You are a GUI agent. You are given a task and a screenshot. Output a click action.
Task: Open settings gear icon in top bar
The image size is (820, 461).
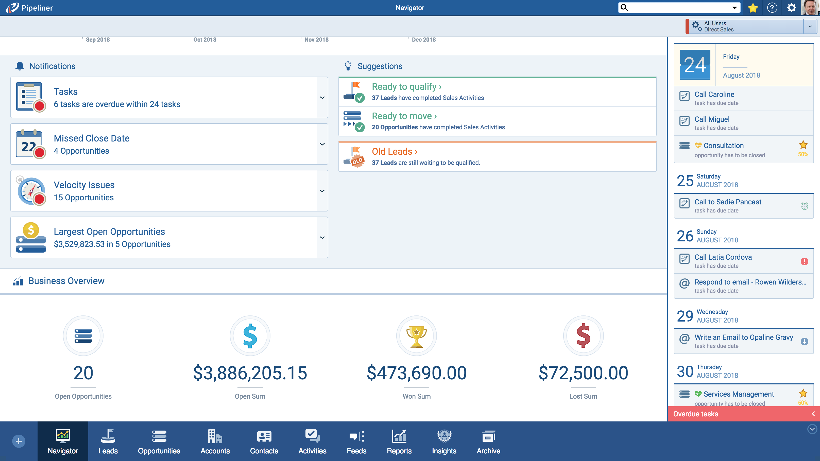[x=791, y=8]
